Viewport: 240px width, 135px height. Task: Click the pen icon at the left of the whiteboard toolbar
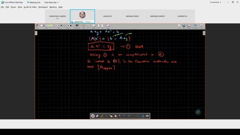click(x=37, y=25)
